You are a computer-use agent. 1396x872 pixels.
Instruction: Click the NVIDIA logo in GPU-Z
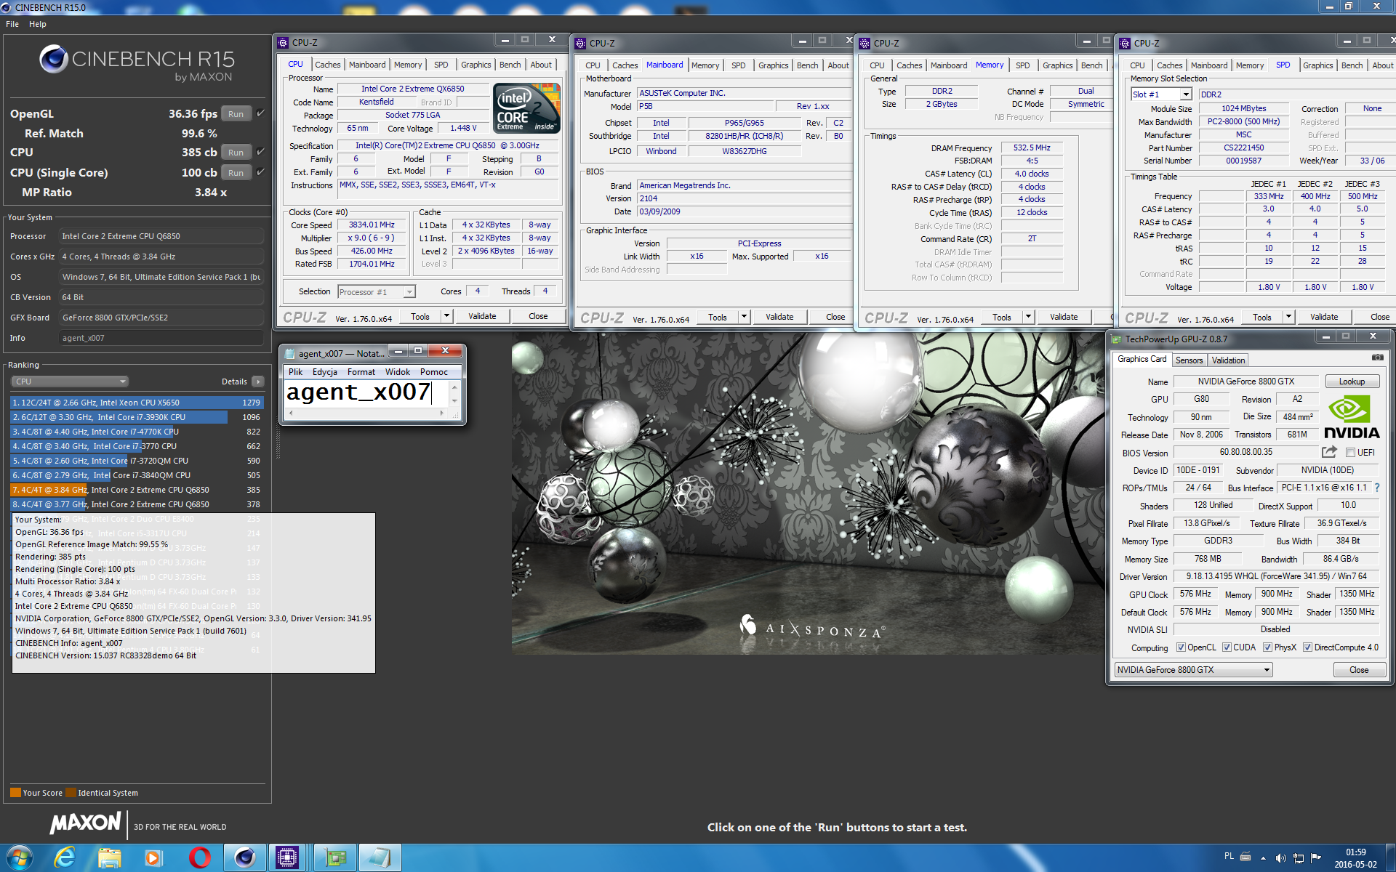tap(1352, 417)
